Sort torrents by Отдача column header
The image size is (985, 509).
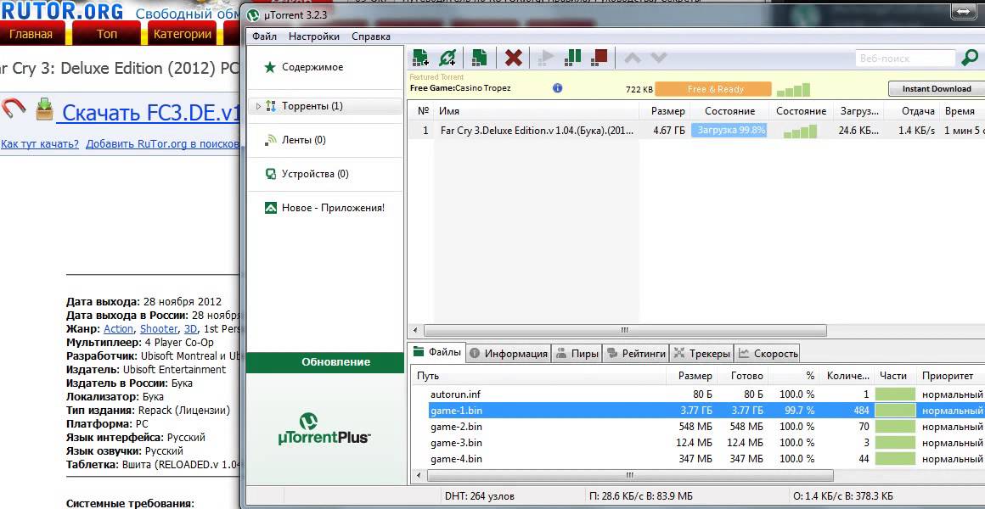click(x=911, y=111)
